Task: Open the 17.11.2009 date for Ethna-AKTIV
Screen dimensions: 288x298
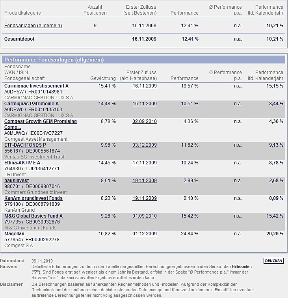Action: pos(144,163)
